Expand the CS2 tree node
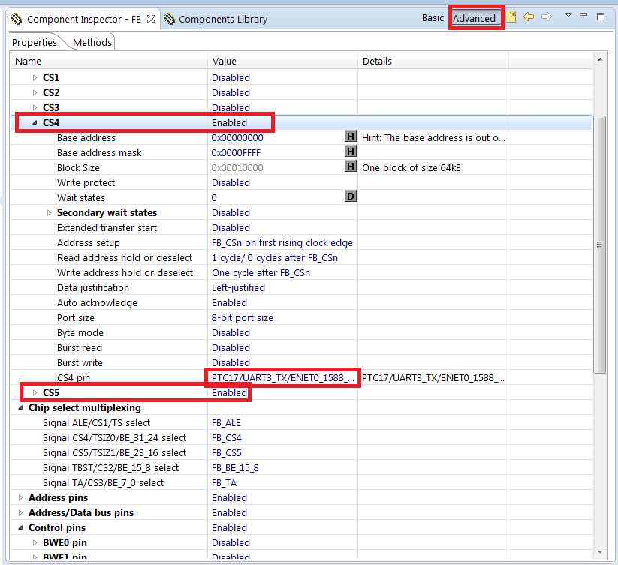The height and width of the screenshot is (565, 618). (35, 92)
